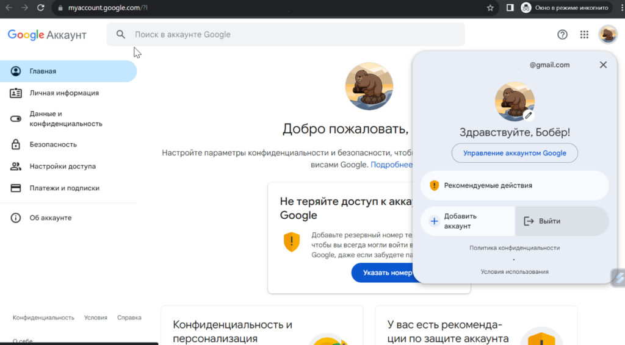The height and width of the screenshot is (345, 625).
Task: Click the profile avatar in top bar
Action: (x=608, y=35)
